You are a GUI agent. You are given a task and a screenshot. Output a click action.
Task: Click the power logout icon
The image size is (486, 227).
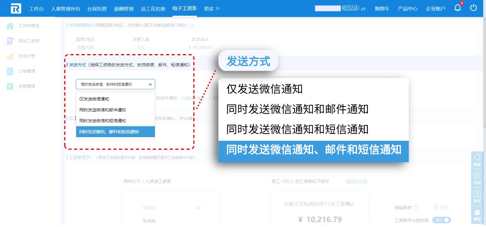point(474,8)
